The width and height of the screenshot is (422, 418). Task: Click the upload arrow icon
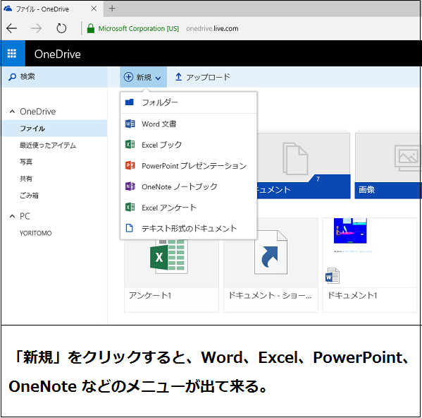click(178, 77)
